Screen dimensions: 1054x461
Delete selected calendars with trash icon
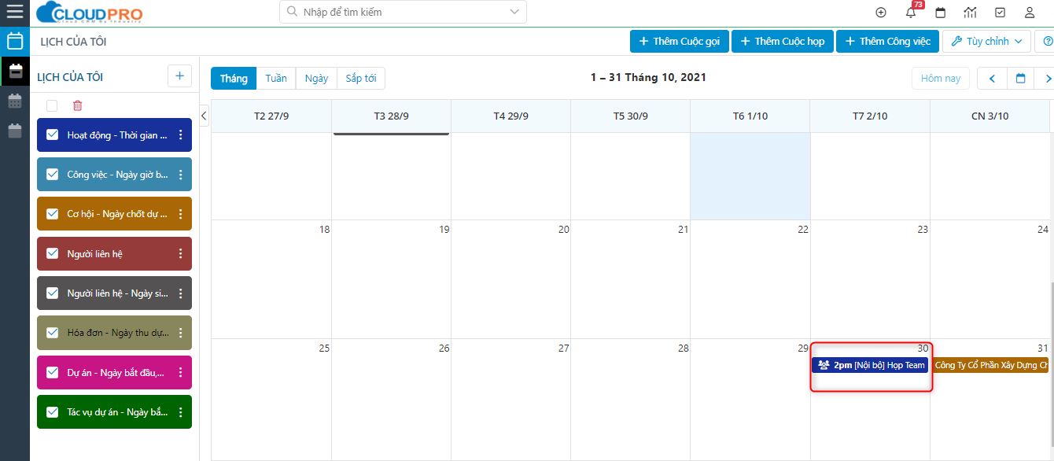(77, 105)
